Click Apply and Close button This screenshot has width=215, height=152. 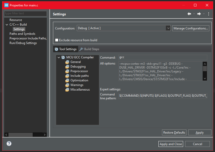pyautogui.click(x=171, y=144)
